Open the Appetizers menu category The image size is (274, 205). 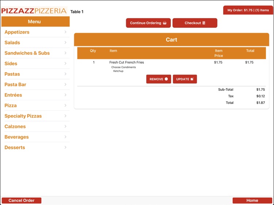(35, 32)
